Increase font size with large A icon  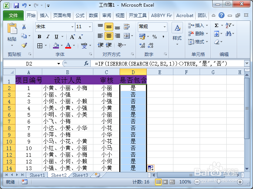[73, 37]
